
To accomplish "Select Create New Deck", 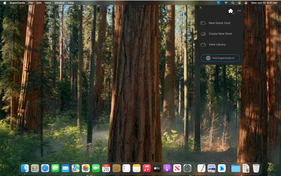I will point(220,34).
